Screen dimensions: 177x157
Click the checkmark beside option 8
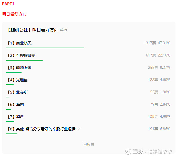[79, 129]
